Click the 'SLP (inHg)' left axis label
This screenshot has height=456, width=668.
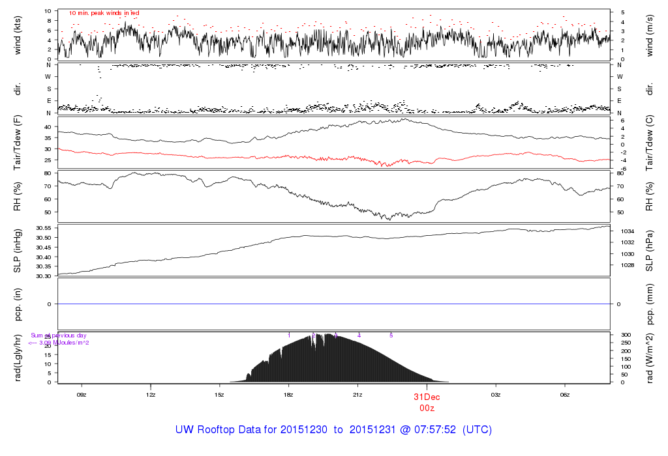pos(18,251)
